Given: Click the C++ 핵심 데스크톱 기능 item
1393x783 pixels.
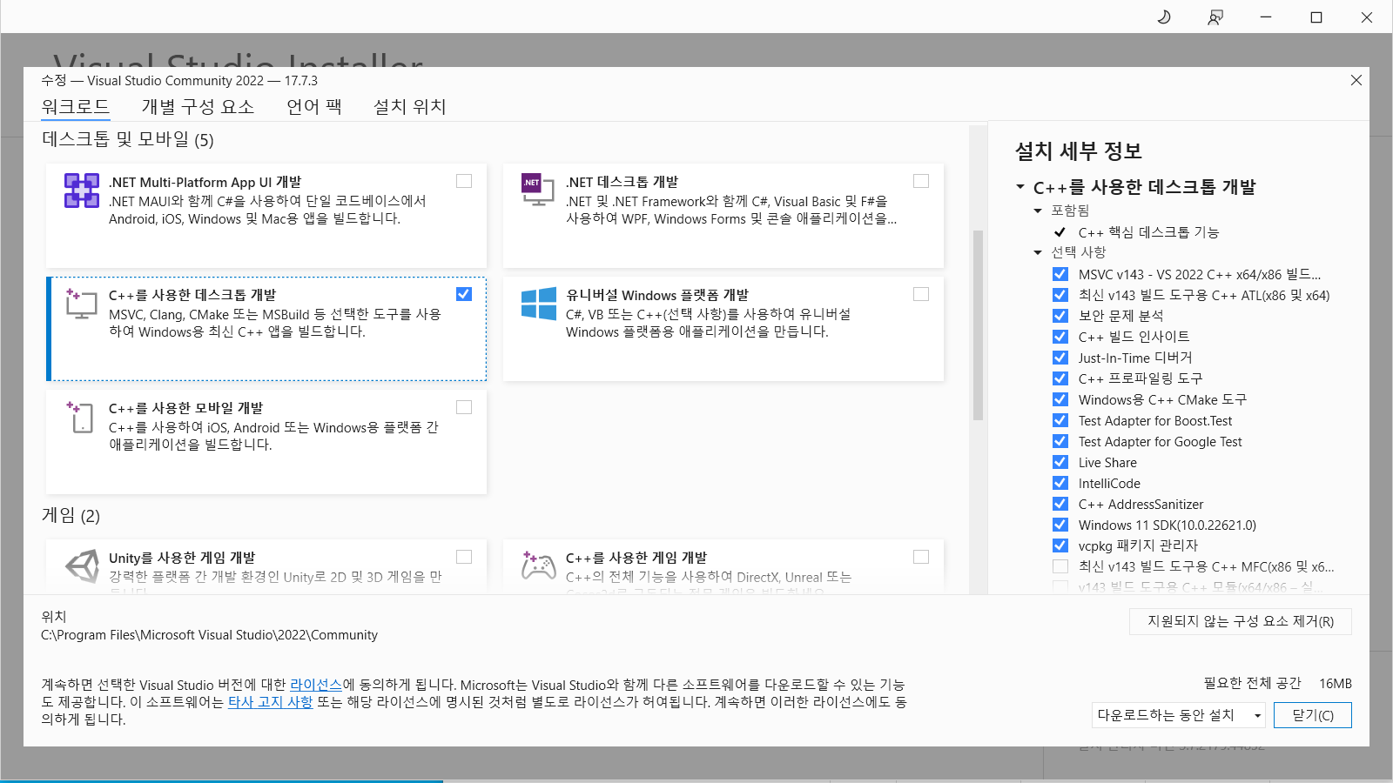Looking at the screenshot, I should (x=1148, y=232).
